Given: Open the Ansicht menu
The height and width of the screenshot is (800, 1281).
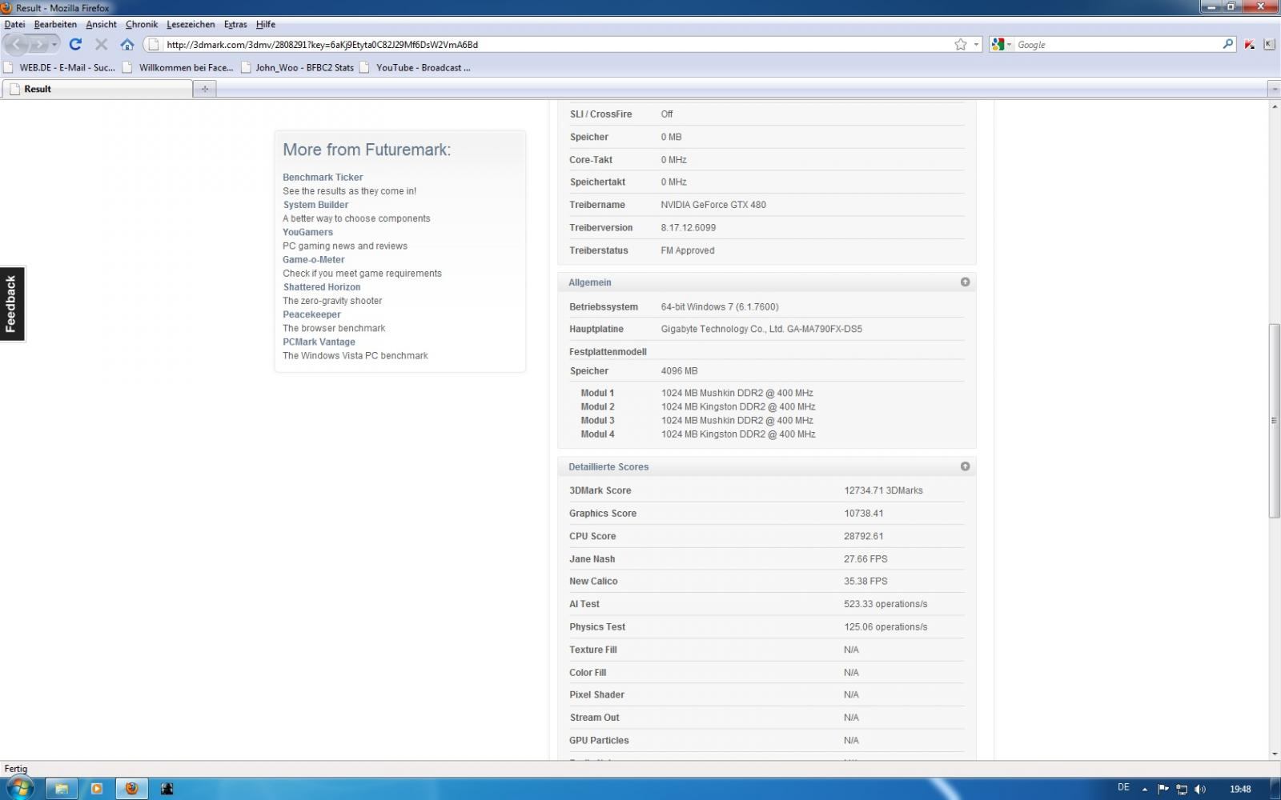Looking at the screenshot, I should (102, 25).
